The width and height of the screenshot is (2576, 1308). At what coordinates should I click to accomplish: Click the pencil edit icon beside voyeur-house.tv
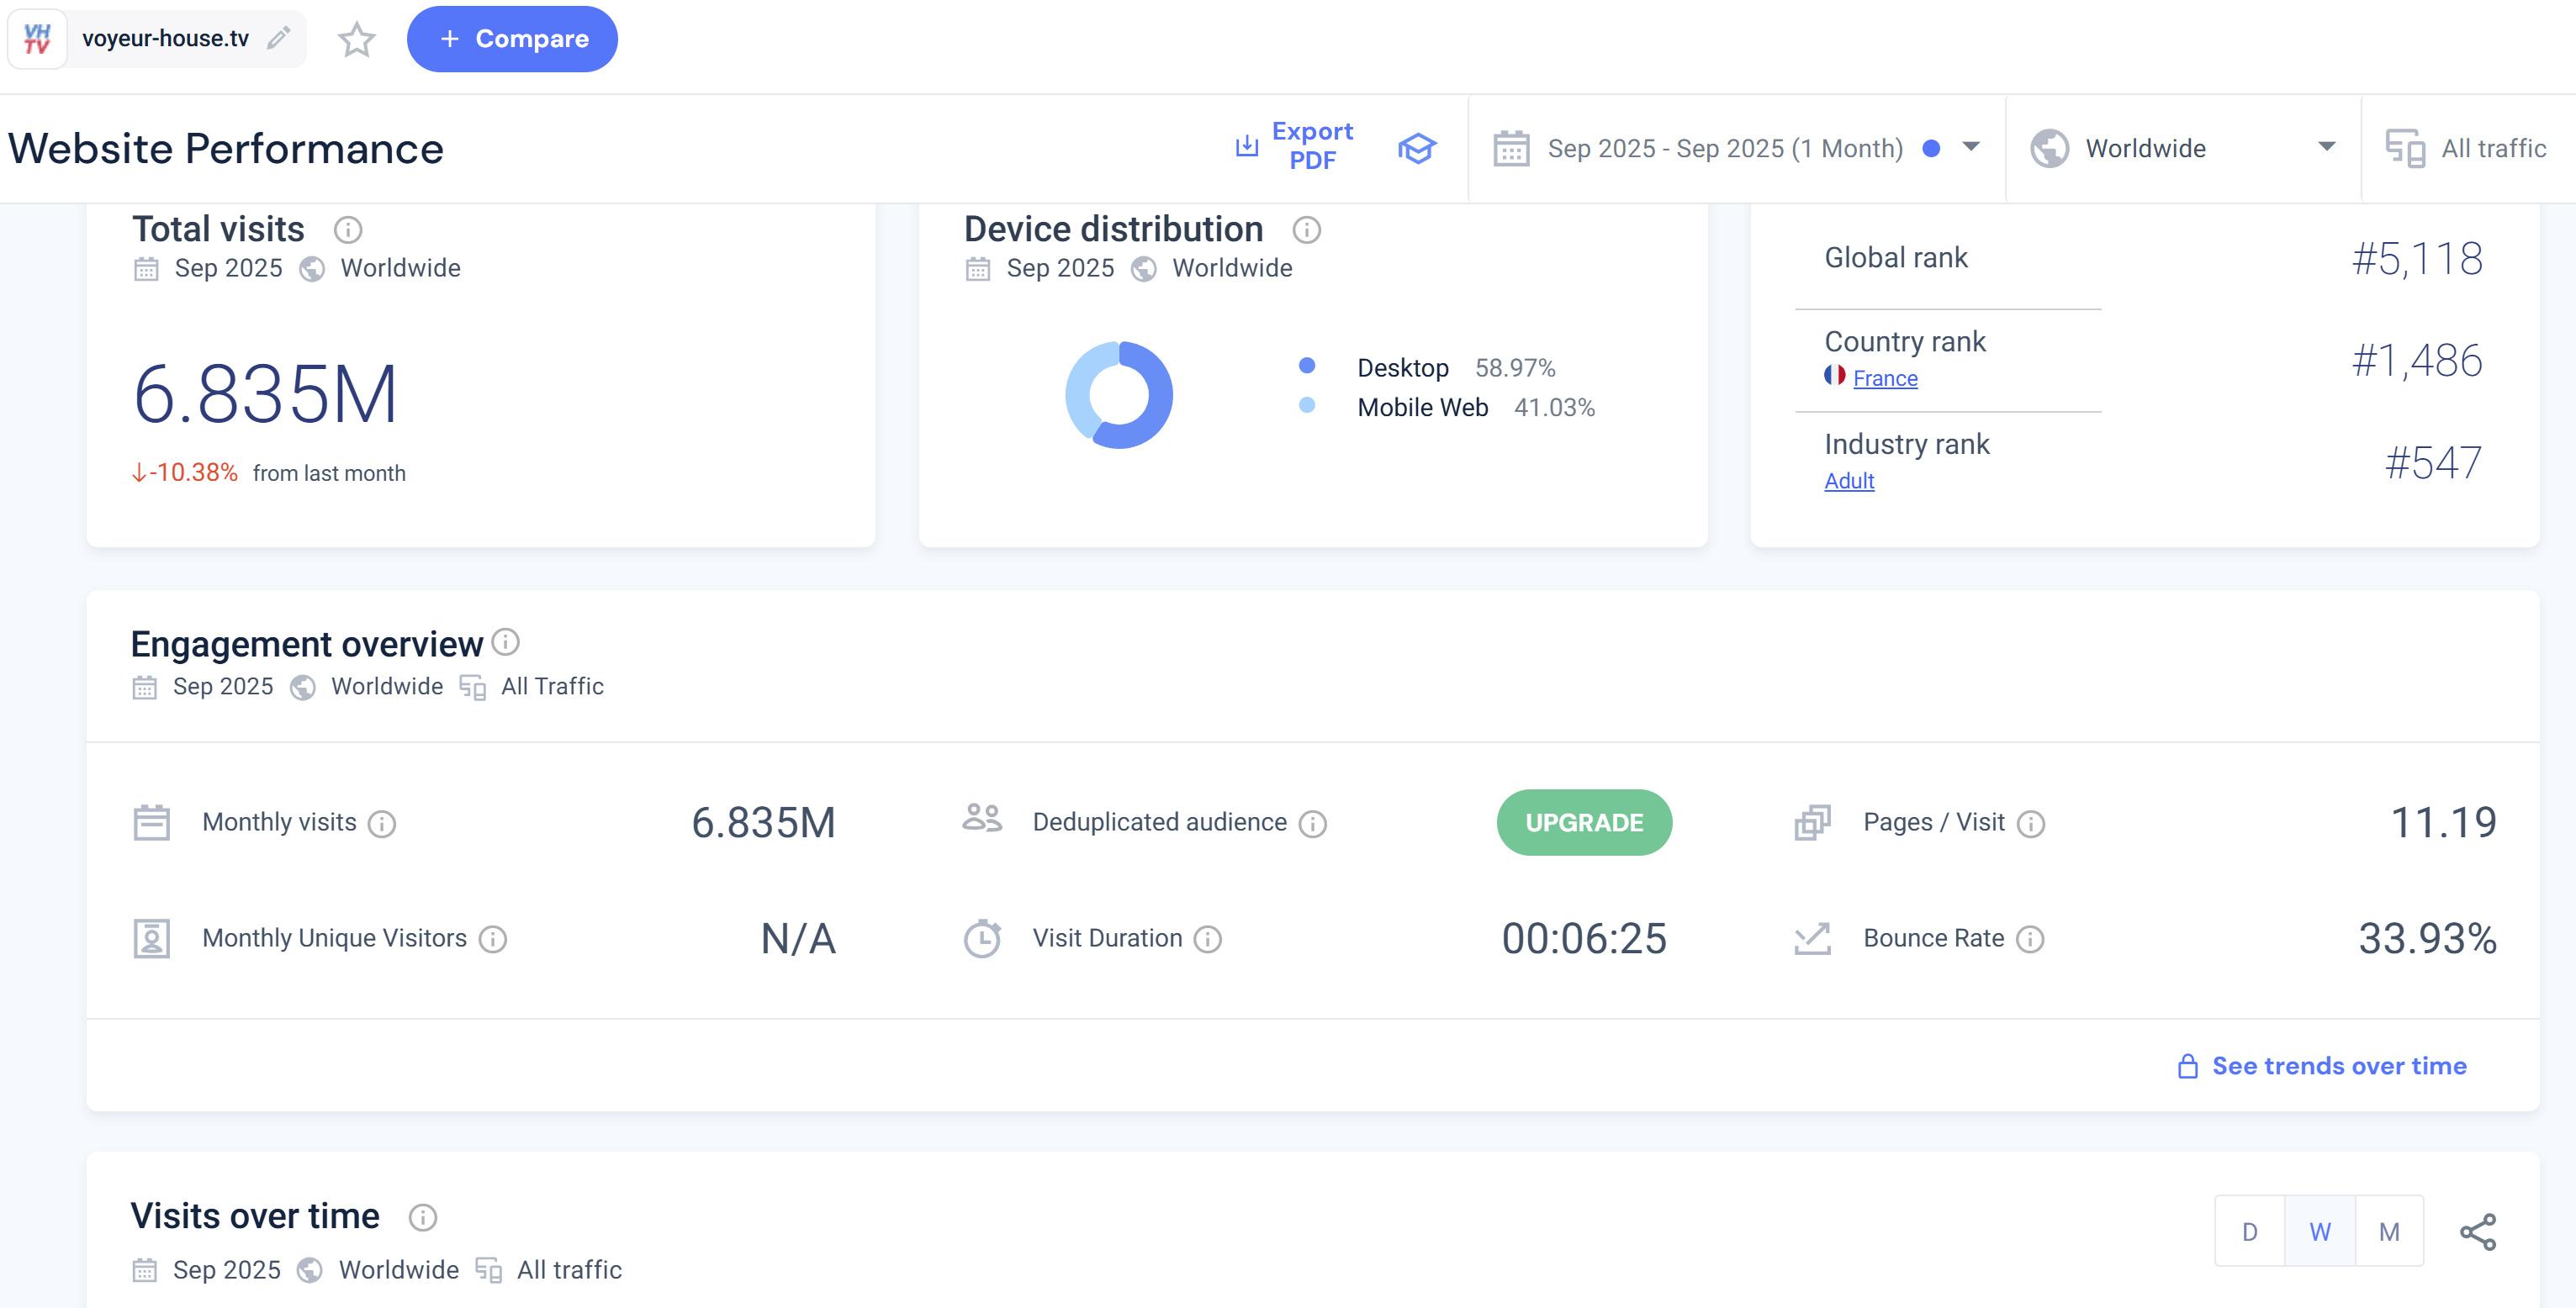[279, 38]
